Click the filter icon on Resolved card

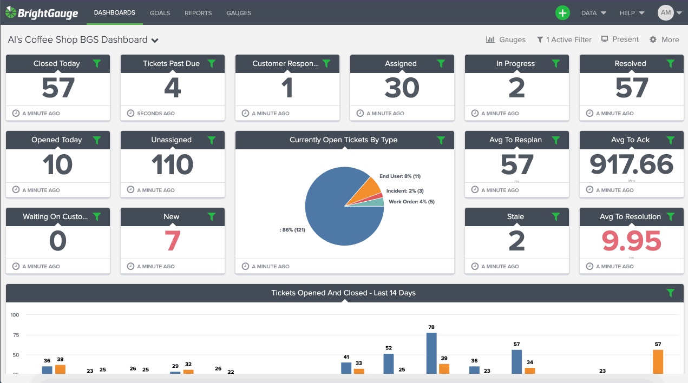point(671,63)
